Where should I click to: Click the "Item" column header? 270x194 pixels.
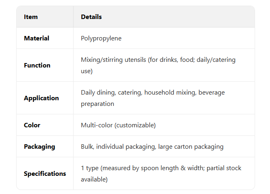pyautogui.click(x=31, y=17)
